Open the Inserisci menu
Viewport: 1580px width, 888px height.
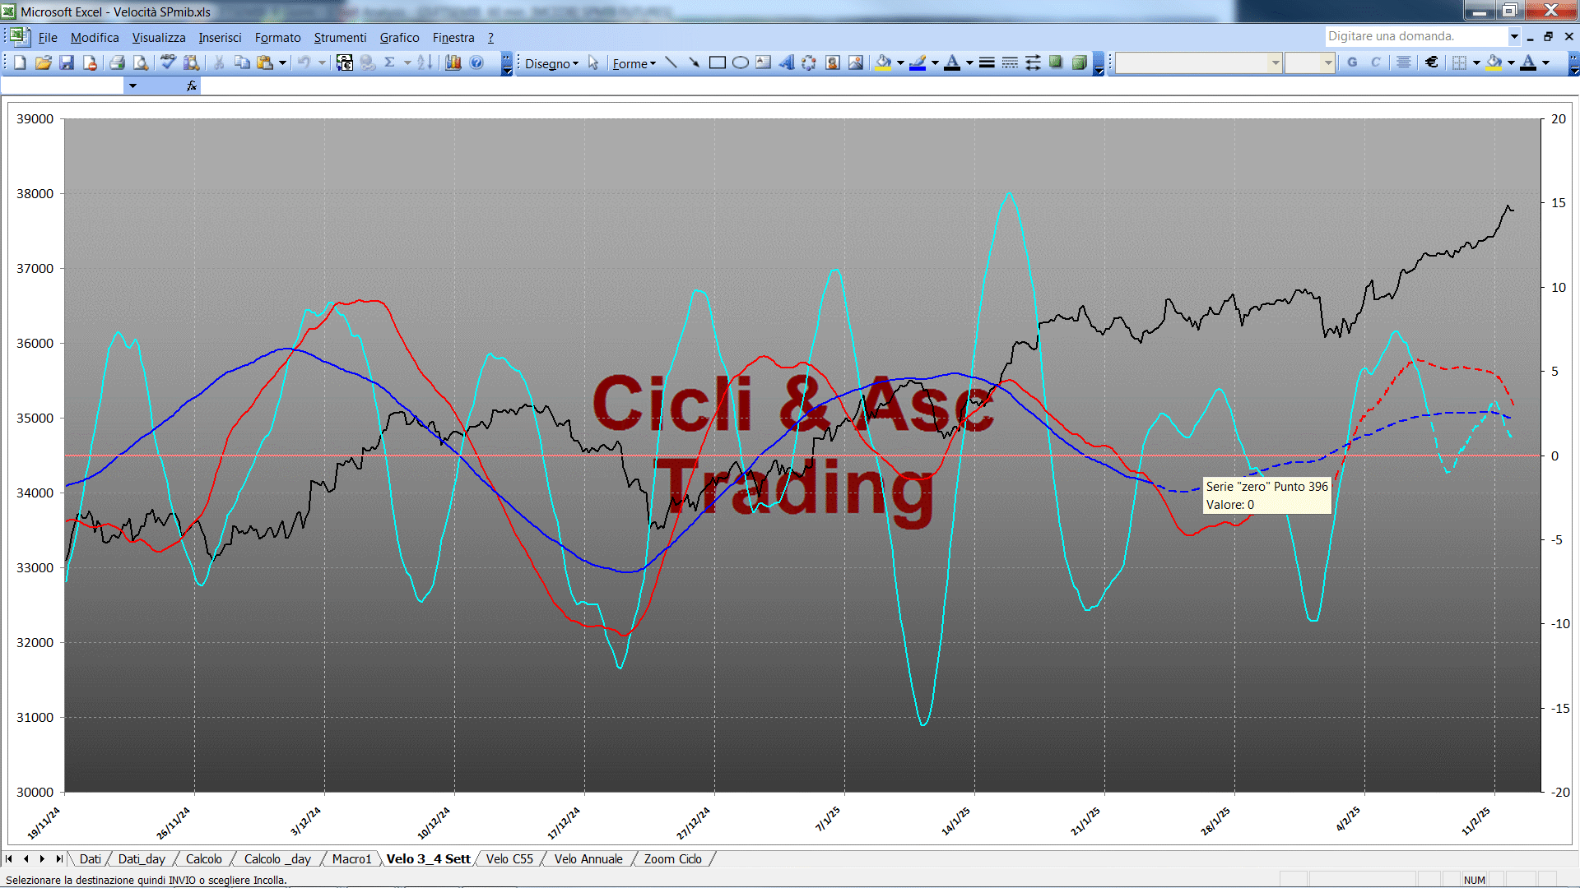click(220, 37)
